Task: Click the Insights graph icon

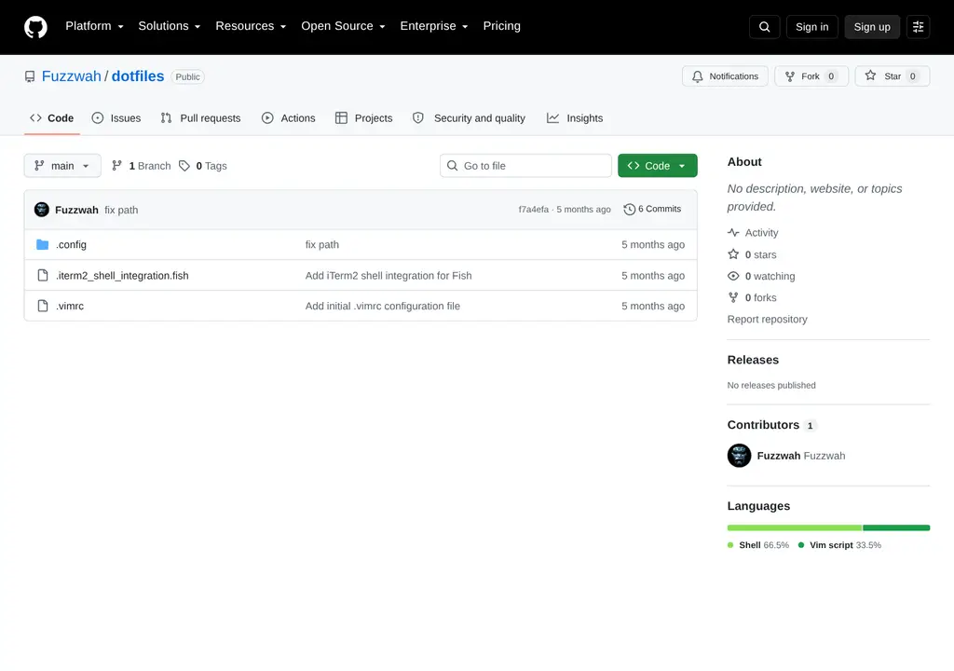Action: (x=552, y=118)
